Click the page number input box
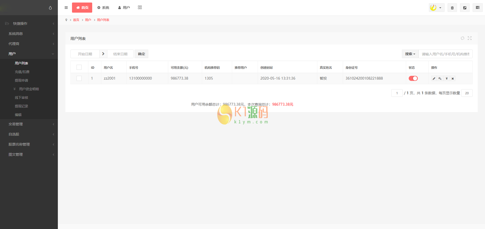Screen dimensions: 485x229 tap(397, 93)
